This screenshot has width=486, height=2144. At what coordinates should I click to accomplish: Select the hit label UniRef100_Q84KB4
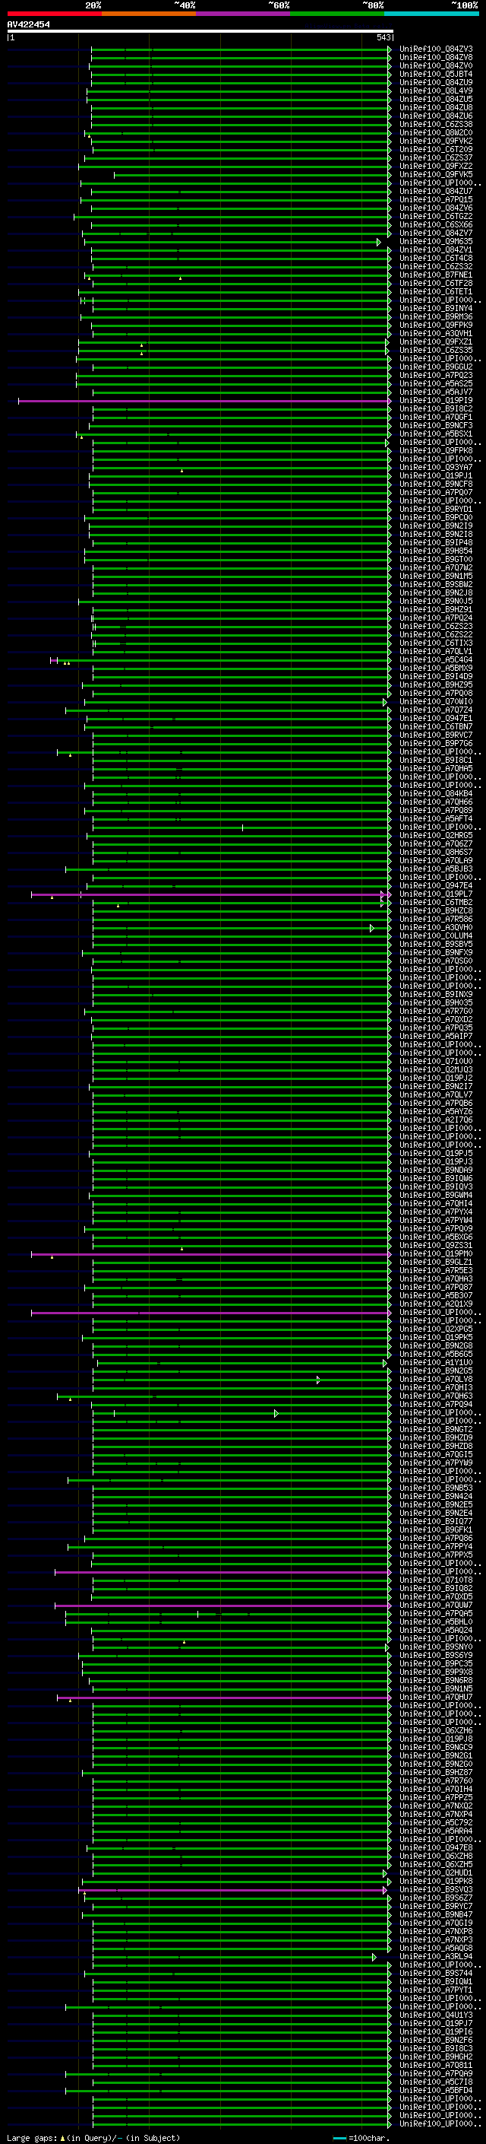(x=436, y=794)
